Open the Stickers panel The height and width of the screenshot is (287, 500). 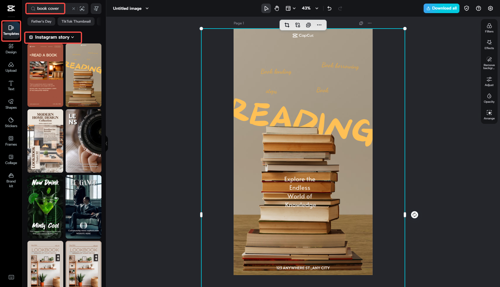point(11,122)
